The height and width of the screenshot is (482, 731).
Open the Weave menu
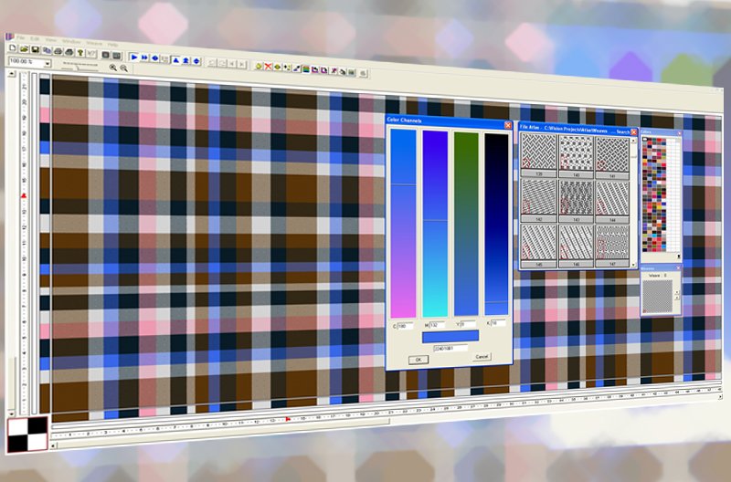[x=93, y=41]
